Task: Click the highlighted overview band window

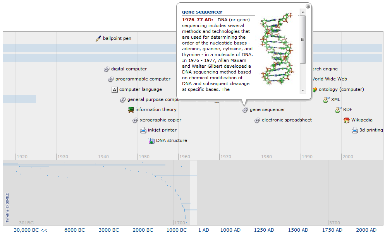Action: (194, 193)
